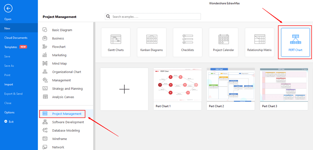The width and height of the screenshot is (313, 150).
Task: Click the Software Development label text
Action: tap(68, 122)
